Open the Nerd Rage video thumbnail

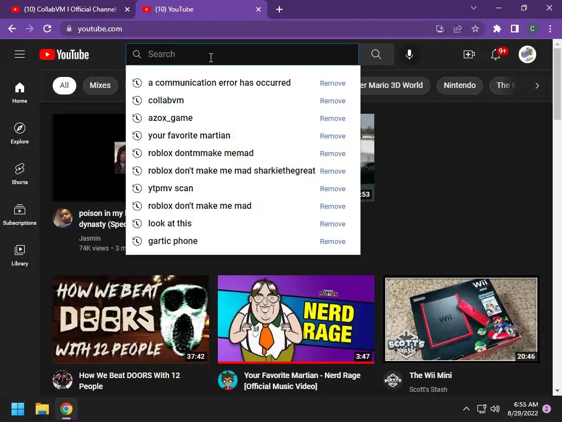click(296, 319)
